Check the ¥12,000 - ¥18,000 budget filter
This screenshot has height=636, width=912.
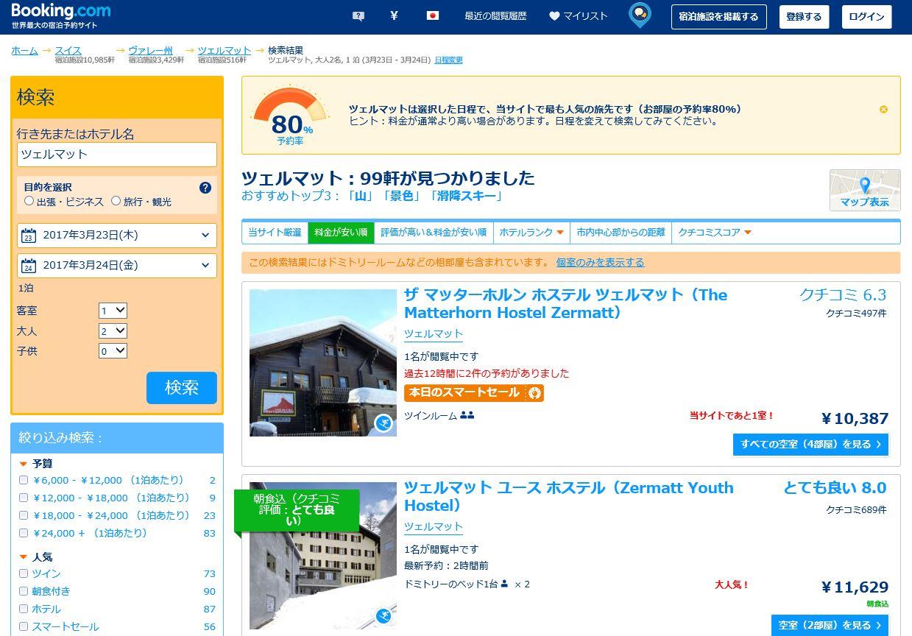coord(24,498)
